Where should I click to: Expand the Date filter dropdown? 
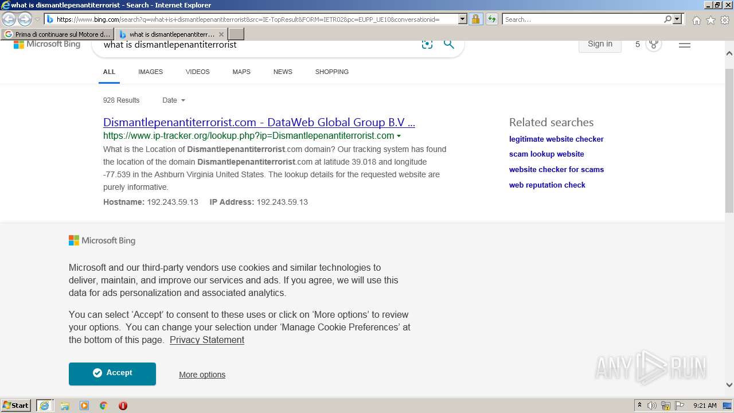(174, 100)
